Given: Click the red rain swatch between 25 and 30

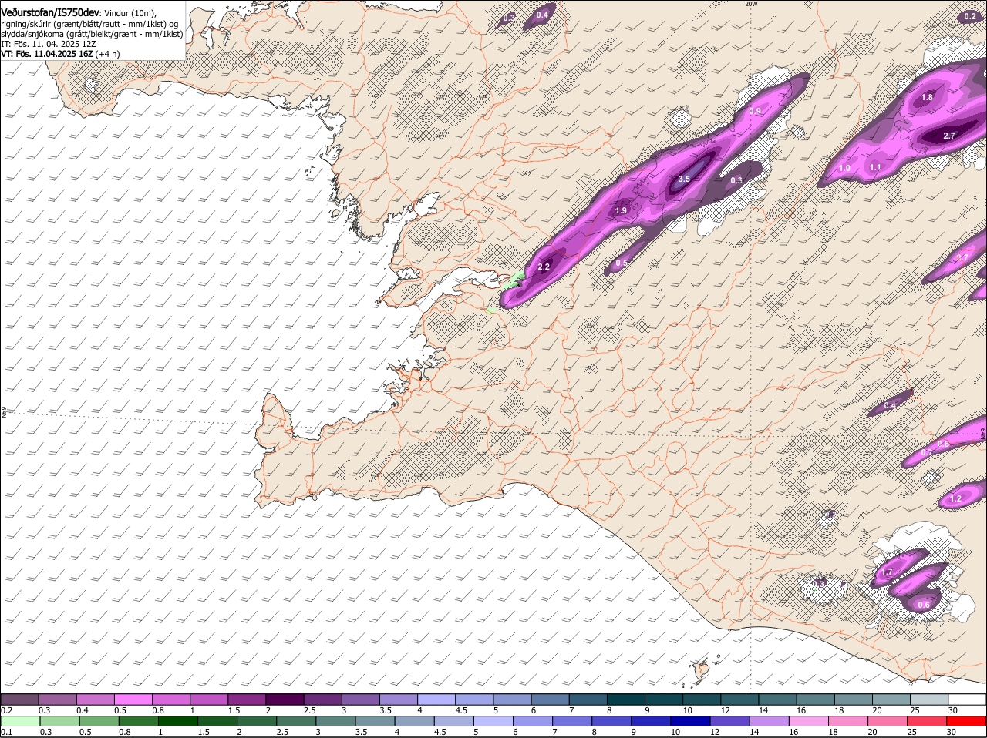Looking at the screenshot, I should point(928,721).
